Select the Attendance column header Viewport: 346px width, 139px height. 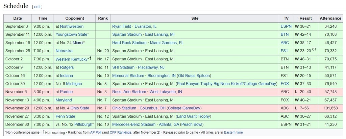330,18
